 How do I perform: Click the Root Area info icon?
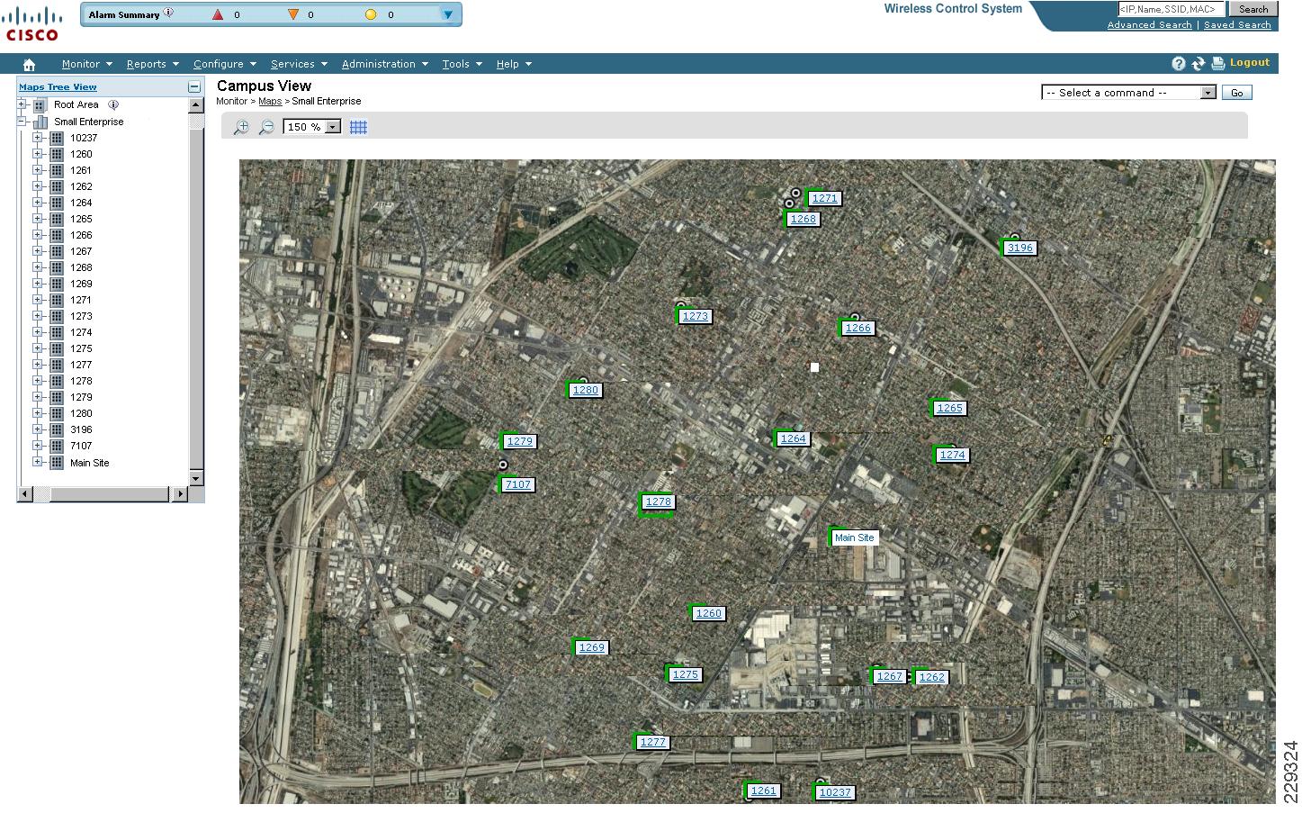[x=113, y=104]
